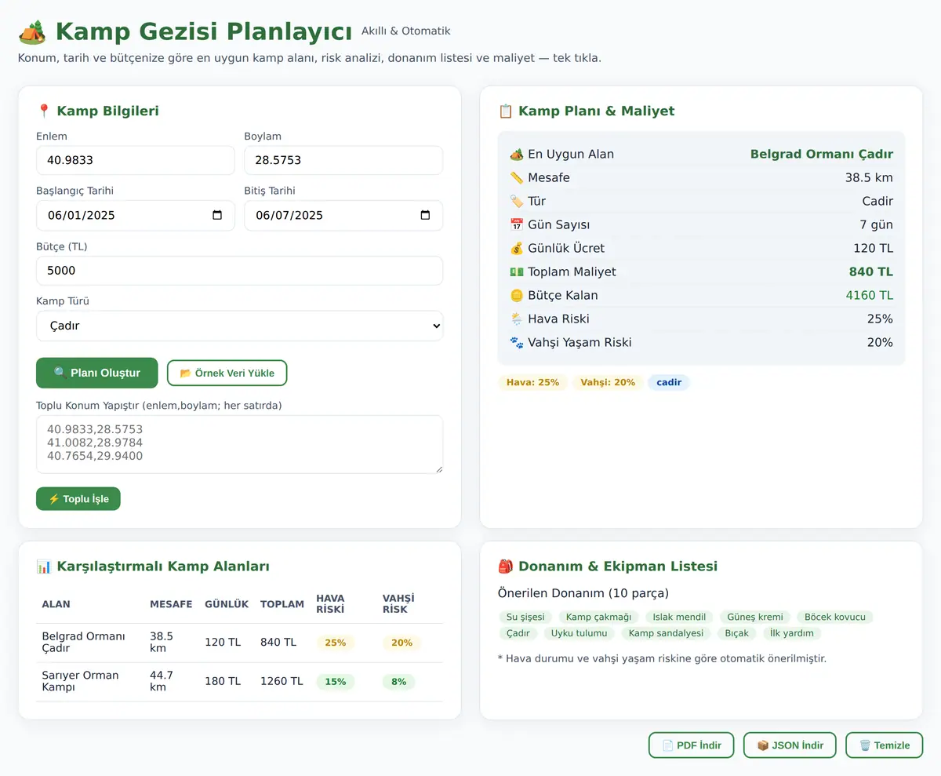Click the weather icon next to Hava Riski
Image resolution: width=941 pixels, height=776 pixels.
[x=516, y=319]
